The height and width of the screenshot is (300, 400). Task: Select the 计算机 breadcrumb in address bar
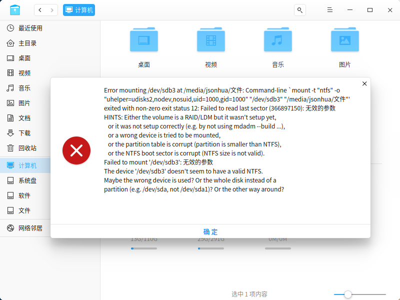pos(79,10)
